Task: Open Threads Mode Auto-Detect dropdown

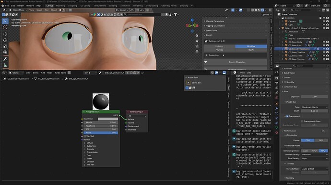Action: point(314,169)
